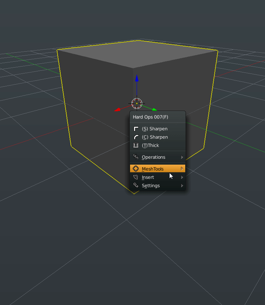265x305 pixels.
Task: Click the (S) Sharpen square-corner icon
Action: (136, 129)
